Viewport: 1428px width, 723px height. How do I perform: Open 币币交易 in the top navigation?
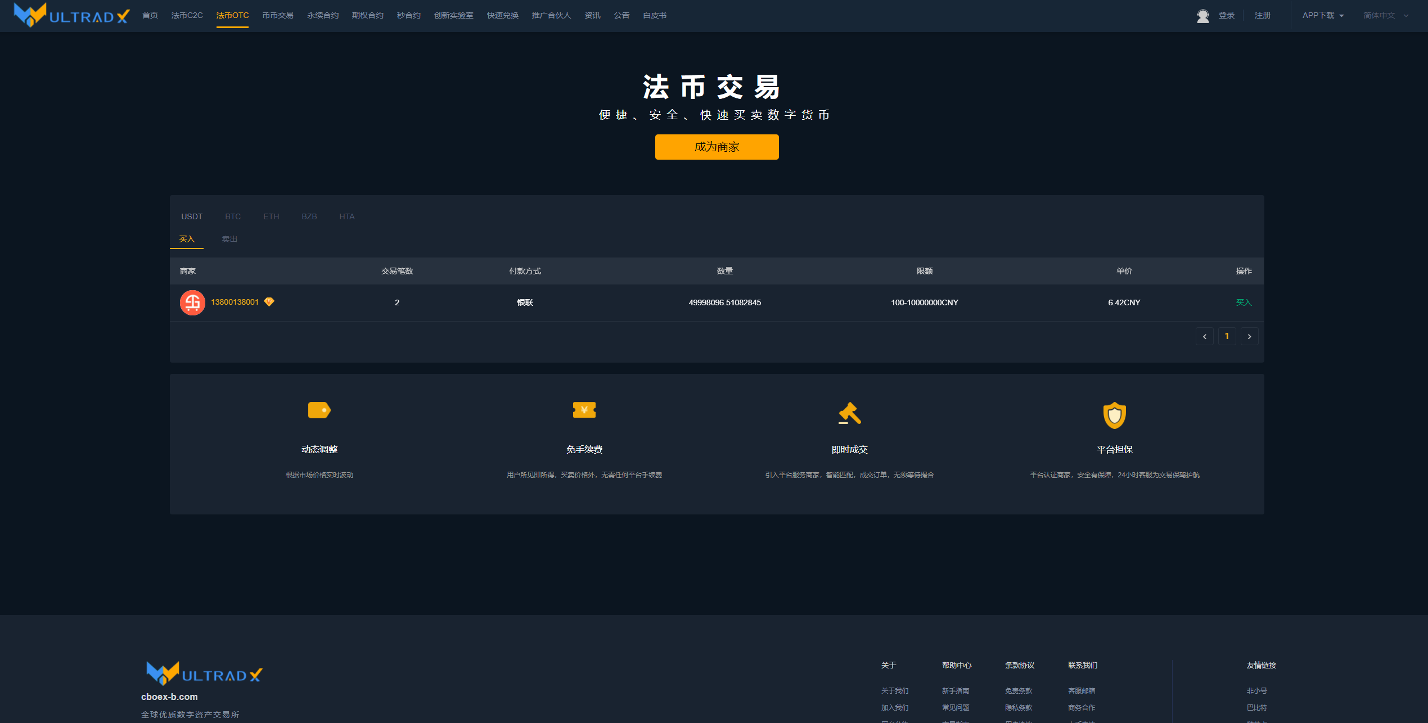click(278, 16)
